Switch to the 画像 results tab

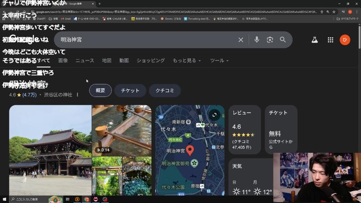pyautogui.click(x=63, y=60)
